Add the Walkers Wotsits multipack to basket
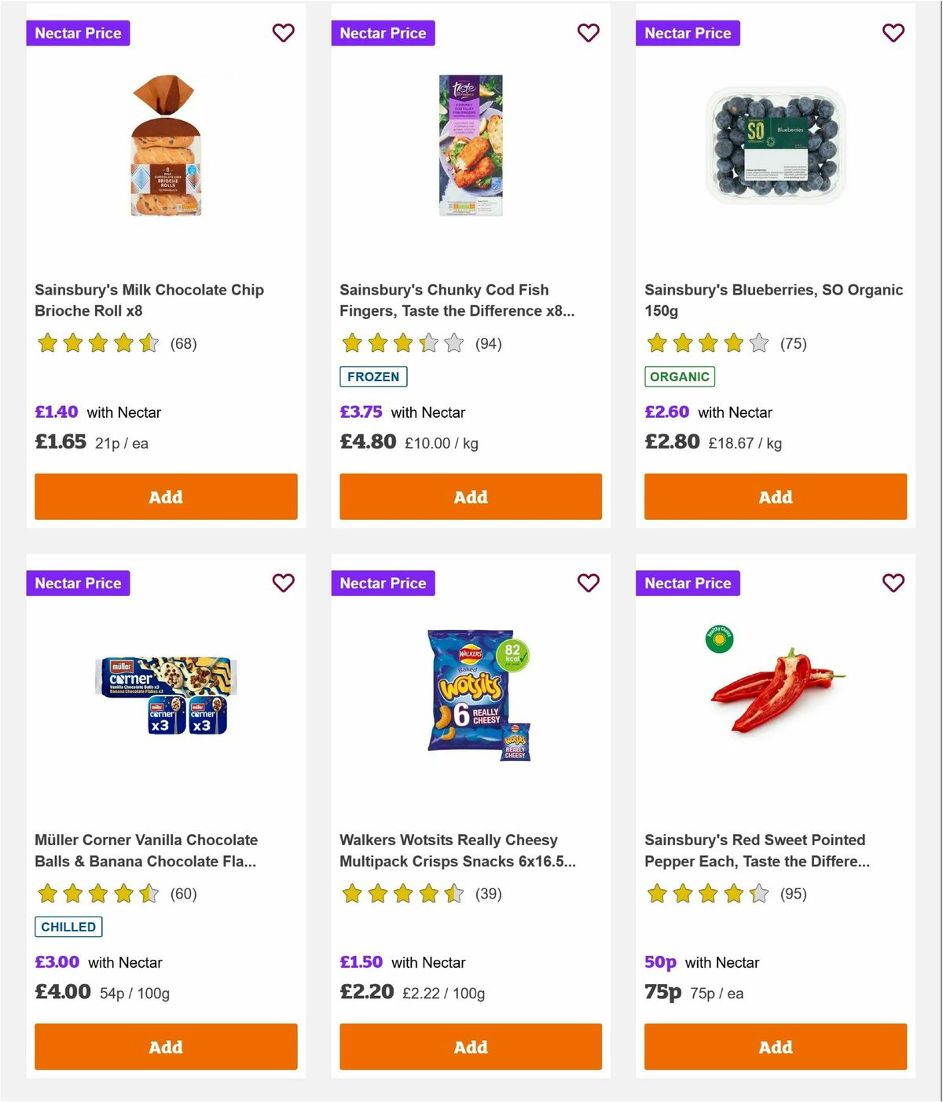Viewport: 943px width, 1102px height. pyautogui.click(x=470, y=1047)
